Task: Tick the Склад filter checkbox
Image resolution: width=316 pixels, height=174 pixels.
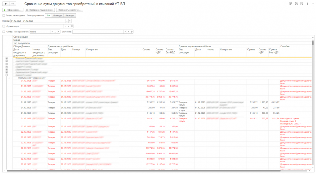Action: (x=4, y=32)
